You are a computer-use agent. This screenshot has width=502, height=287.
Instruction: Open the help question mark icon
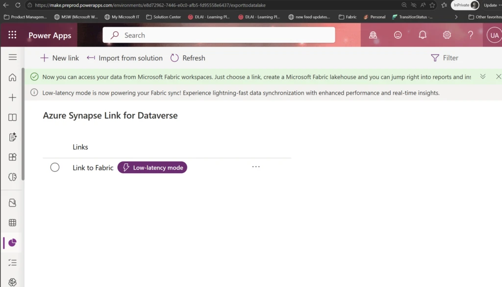pyautogui.click(x=470, y=35)
